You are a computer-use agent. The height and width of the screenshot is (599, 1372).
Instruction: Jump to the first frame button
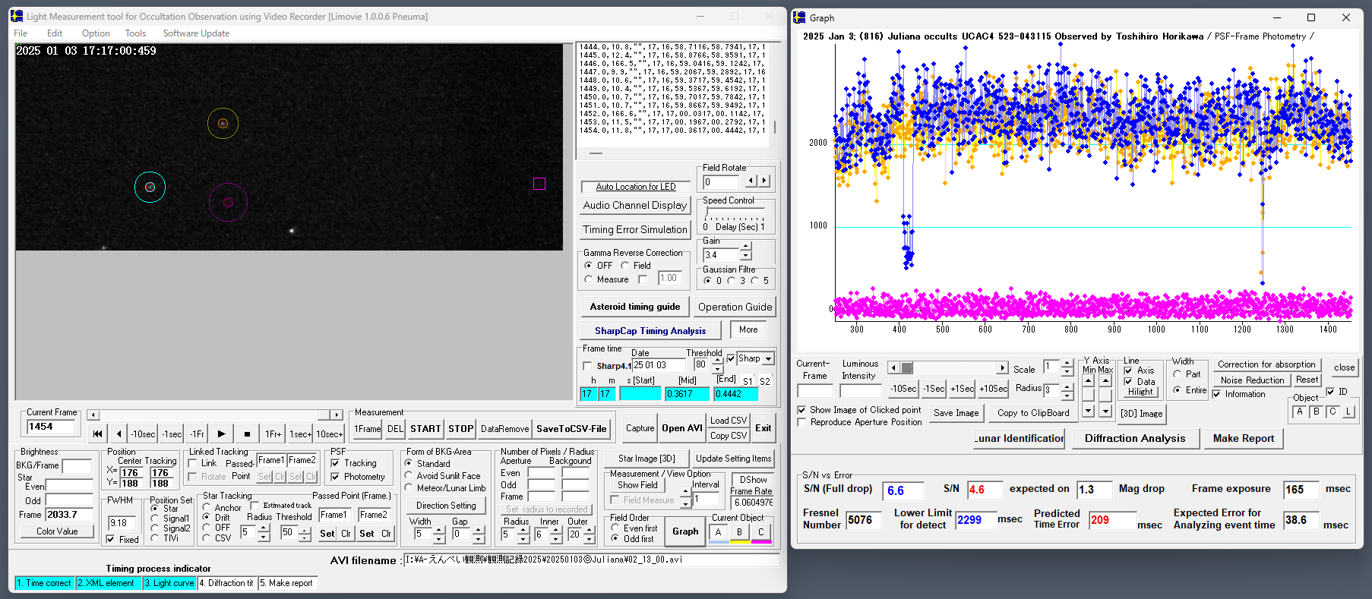point(97,434)
